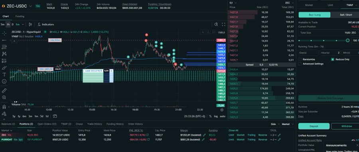Open the emoji icons tool
The height and width of the screenshot is (152, 359).
tap(4, 81)
